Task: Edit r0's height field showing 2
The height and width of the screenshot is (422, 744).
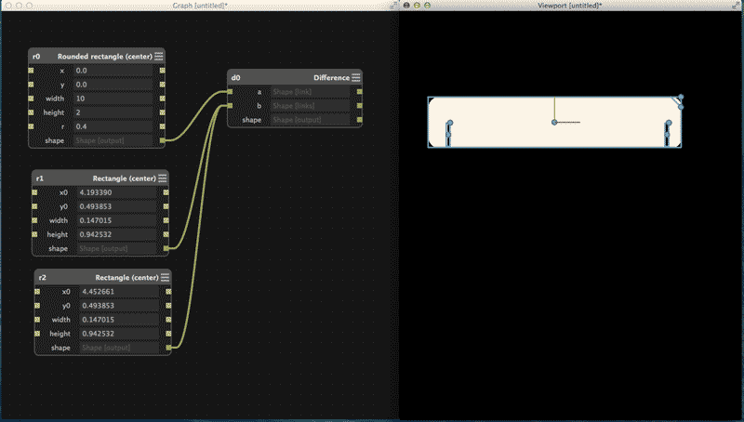Action: [113, 112]
